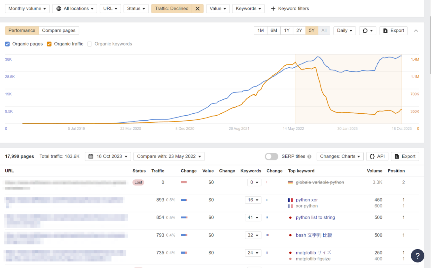Click the plus icon for Keyword filters
This screenshot has height=268, width=431.
click(x=273, y=9)
